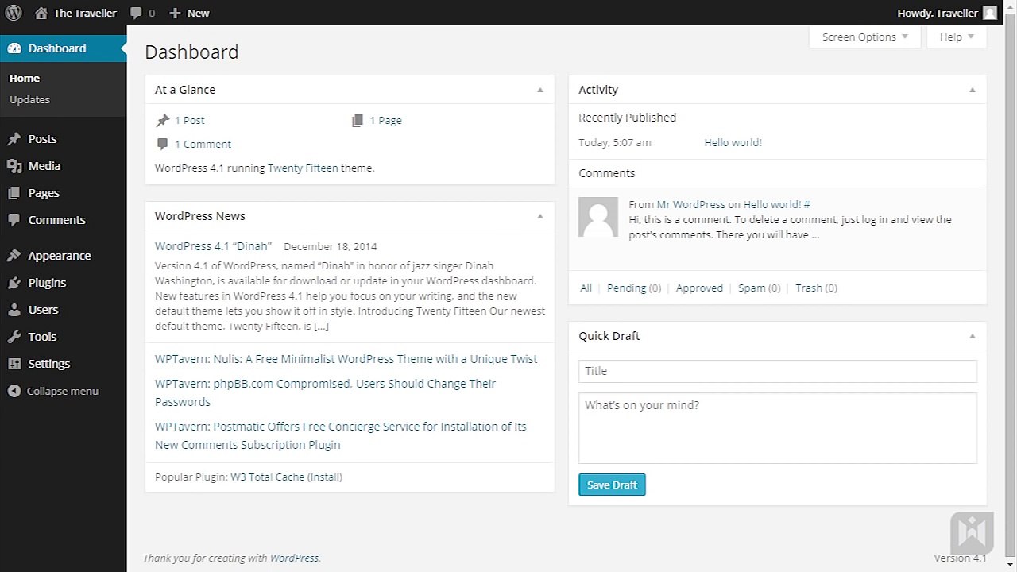Click the Comments bubble icon in sidebar
This screenshot has height=572, width=1017.
coord(14,220)
